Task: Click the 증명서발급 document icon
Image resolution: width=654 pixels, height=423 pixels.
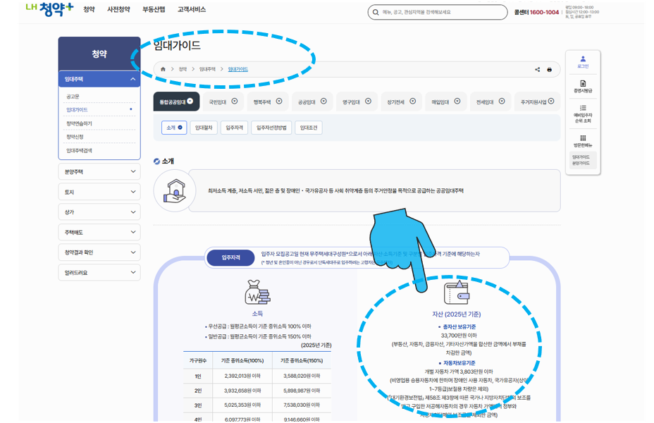Action: [x=583, y=82]
